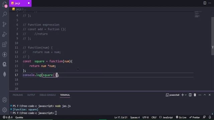Image resolution: width=214 pixels, height=120 pixels.
Task: Open terminal panel more actions
Action: 200,95
